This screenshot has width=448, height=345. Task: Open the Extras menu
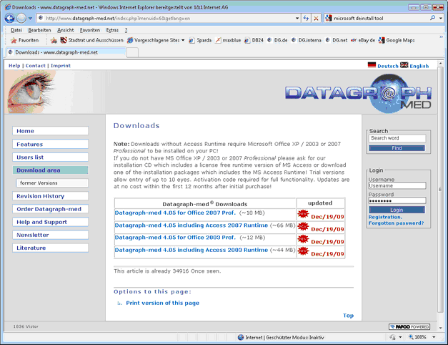pos(112,30)
